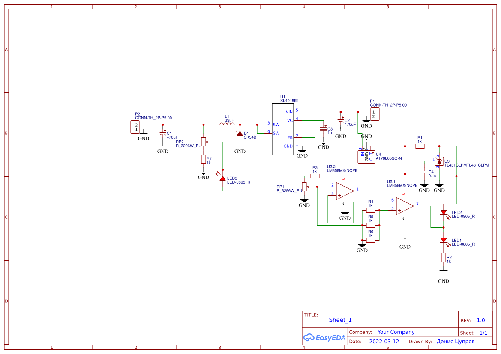Select the LED2 diode symbol
This screenshot has height=354, width=501.
pyautogui.click(x=444, y=213)
